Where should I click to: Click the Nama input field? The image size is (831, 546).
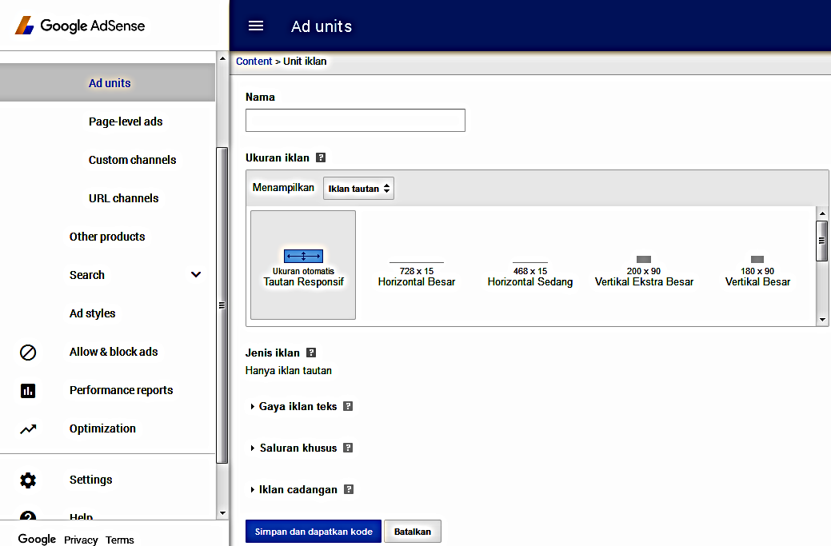click(x=355, y=120)
